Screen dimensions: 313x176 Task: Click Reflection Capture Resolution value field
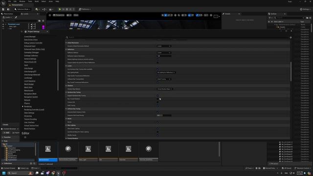click(x=164, y=56)
